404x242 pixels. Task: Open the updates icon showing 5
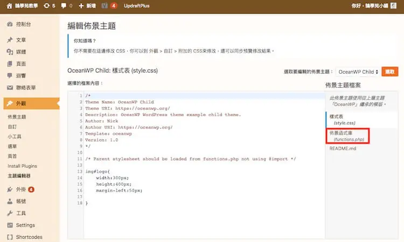(x=46, y=6)
